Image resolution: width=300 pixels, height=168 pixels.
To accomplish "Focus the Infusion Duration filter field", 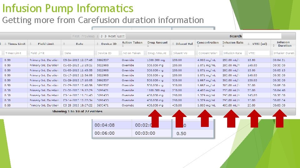I will pyautogui.click(x=284, y=53).
